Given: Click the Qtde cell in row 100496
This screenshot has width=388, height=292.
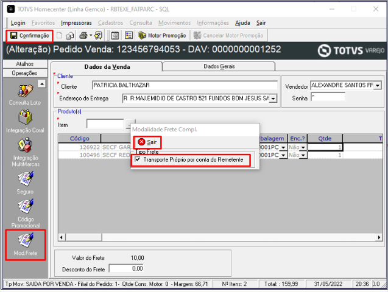Looking at the screenshot, I should pos(325,155).
